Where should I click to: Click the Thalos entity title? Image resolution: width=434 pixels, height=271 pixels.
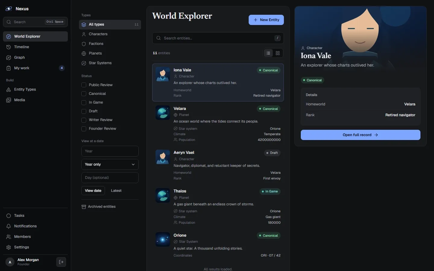point(180,191)
